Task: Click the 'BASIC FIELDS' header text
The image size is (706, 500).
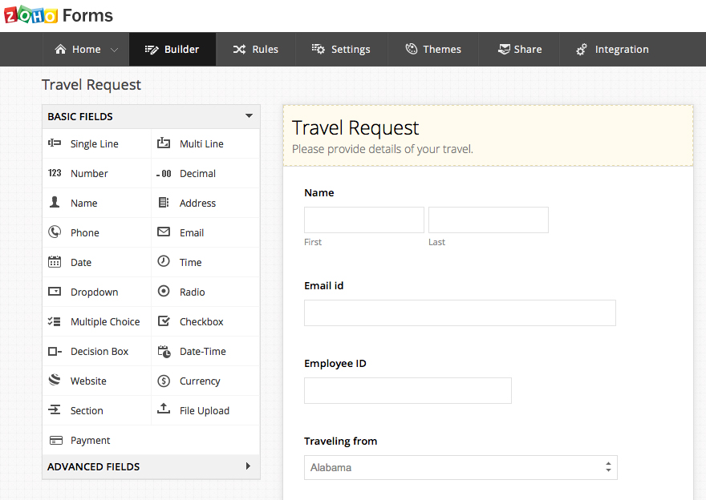Action: (80, 116)
